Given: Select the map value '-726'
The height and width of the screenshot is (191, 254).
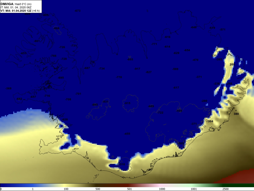Looking at the screenshot, I should 62,47.
